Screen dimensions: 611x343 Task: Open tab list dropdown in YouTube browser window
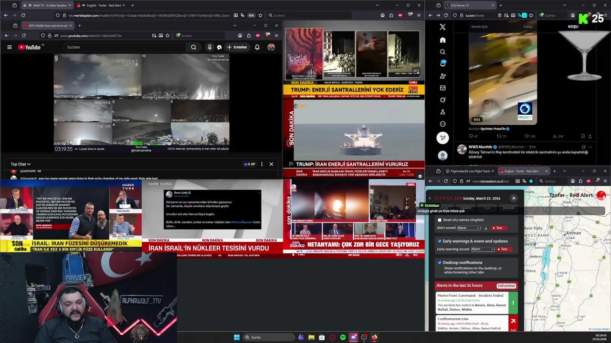pos(234,25)
